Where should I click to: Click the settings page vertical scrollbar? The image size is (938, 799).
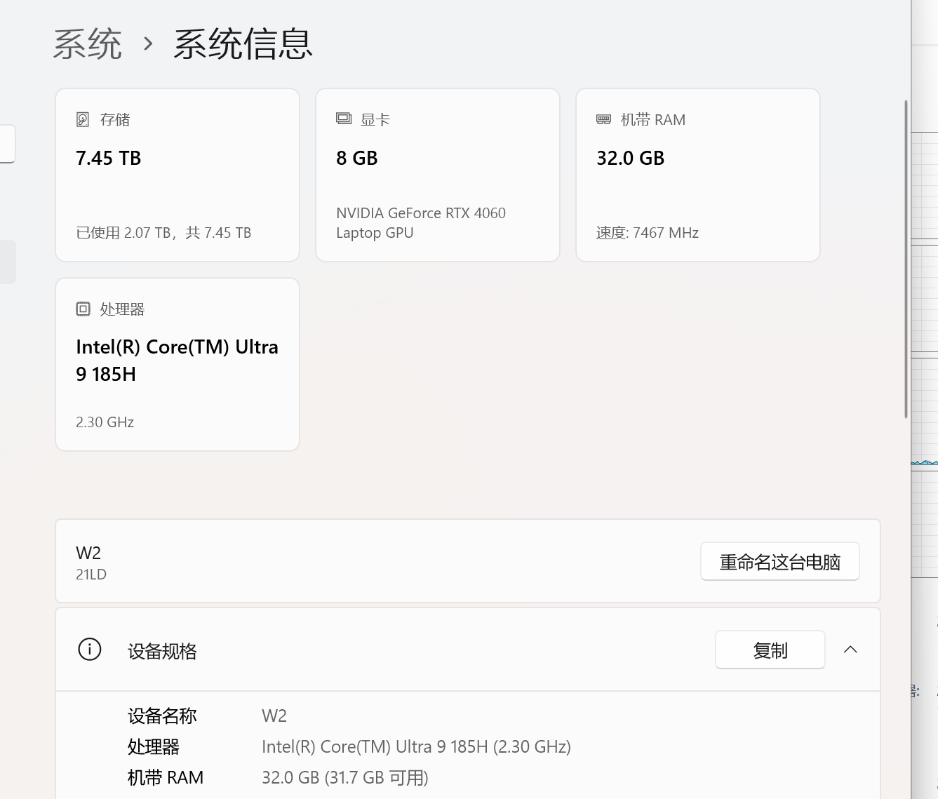click(x=906, y=260)
